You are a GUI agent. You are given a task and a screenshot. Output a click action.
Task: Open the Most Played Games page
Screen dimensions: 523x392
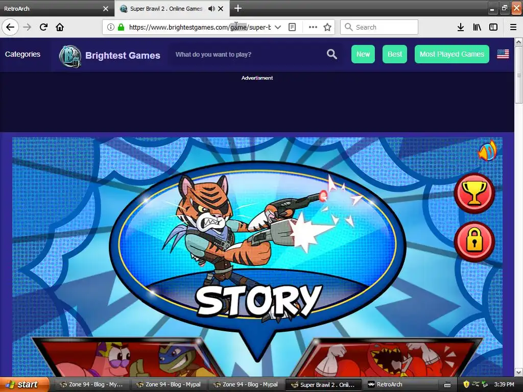pyautogui.click(x=451, y=54)
